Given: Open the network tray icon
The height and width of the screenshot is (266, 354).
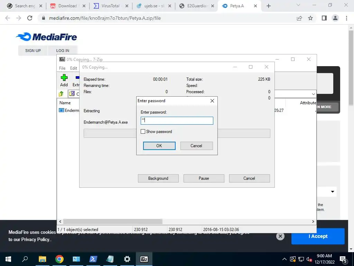Looking at the screenshot, I should 301,259.
